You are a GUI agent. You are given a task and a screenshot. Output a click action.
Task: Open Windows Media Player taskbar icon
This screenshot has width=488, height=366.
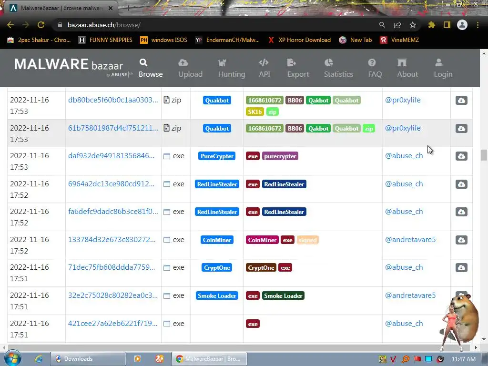[x=137, y=359]
